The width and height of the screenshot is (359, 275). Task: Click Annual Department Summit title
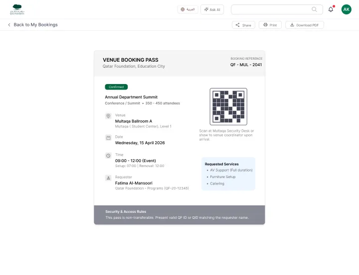point(131,97)
